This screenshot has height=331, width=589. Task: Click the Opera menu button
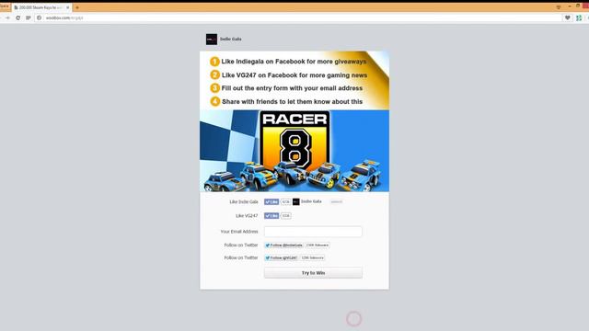(5, 6)
